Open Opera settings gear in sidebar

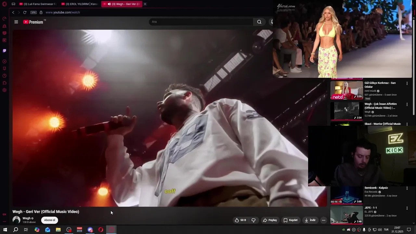(x=4, y=90)
